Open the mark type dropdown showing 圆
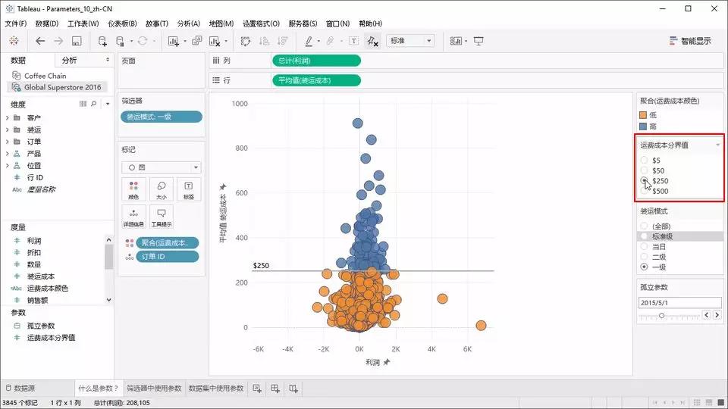728x409 pixels. [x=161, y=167]
